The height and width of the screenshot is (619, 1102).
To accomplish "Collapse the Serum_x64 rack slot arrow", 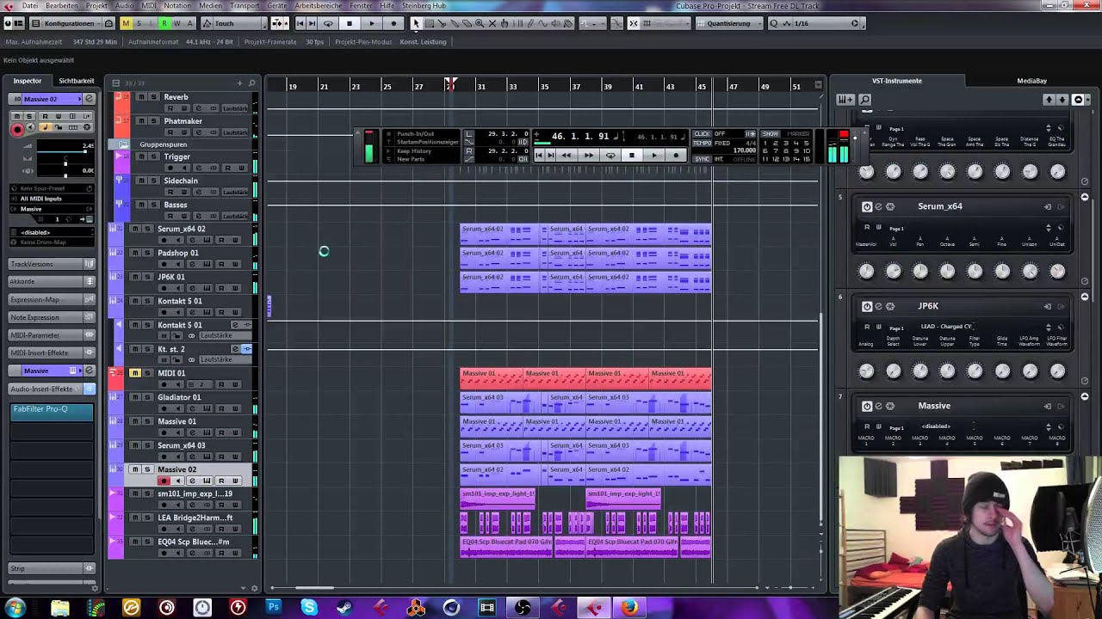I will 1085,197.
